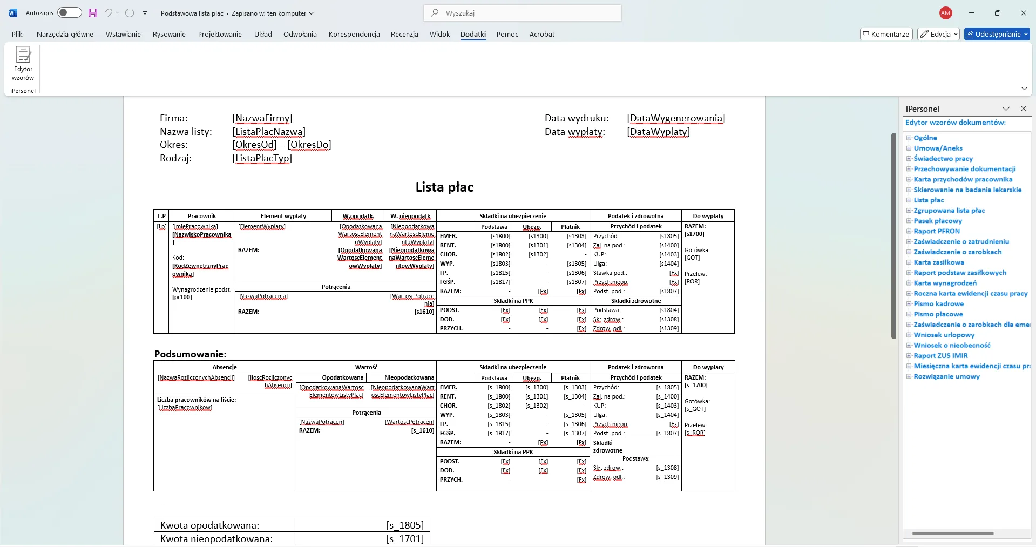Click in the Wyszukaj search box
Viewport: 1036px width, 547px height.
[522, 13]
